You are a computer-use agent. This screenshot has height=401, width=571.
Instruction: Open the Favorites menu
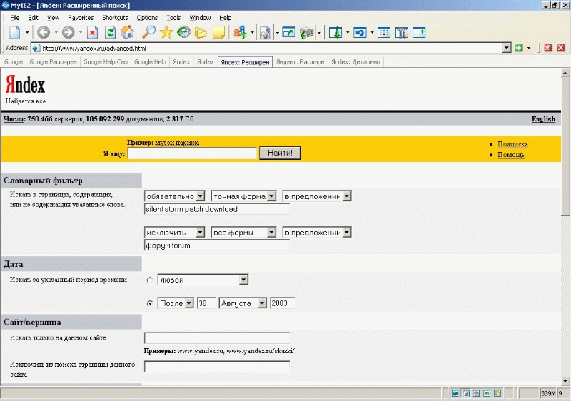81,17
